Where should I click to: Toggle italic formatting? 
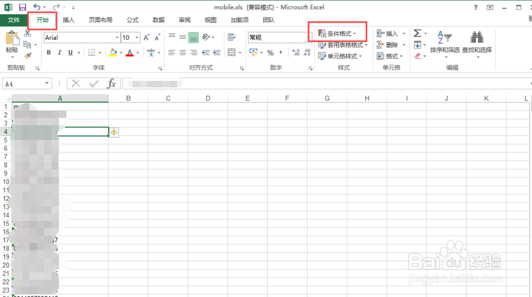(60, 53)
